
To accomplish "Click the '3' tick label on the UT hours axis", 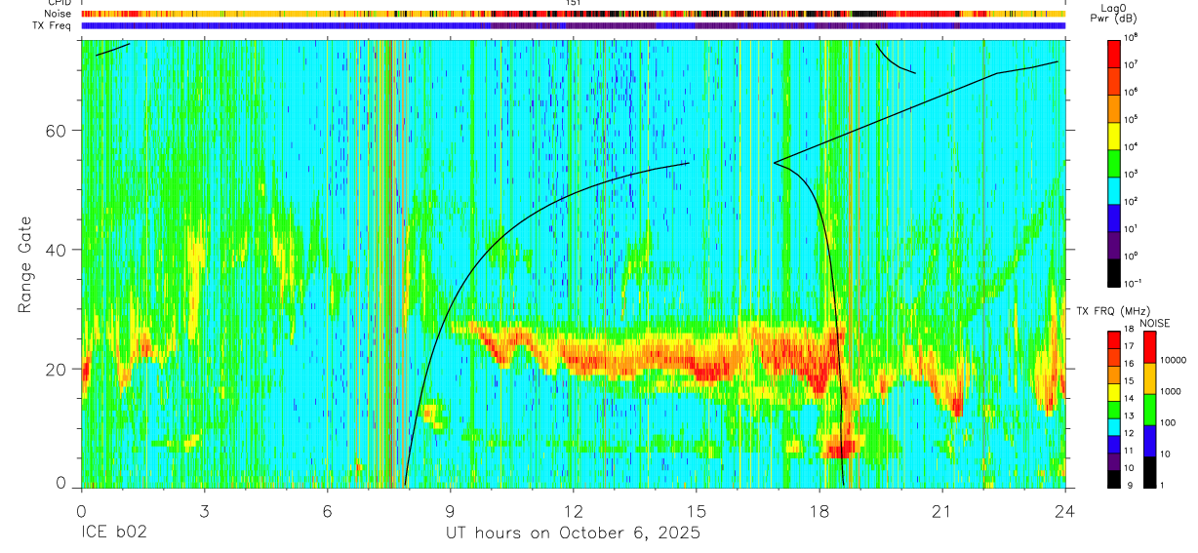I will 204,510.
